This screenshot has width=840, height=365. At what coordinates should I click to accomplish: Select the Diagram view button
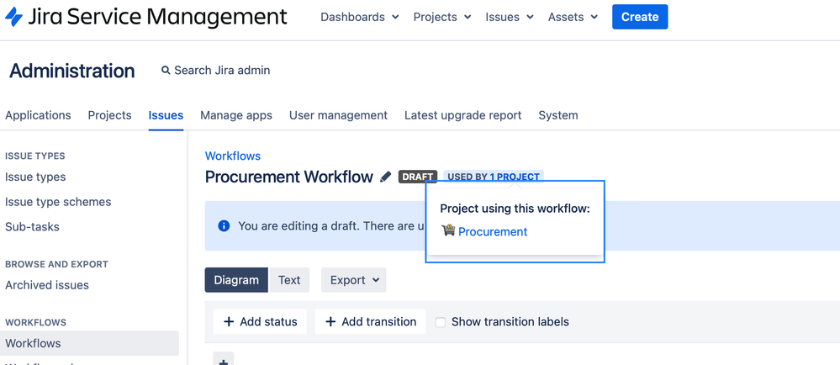(236, 280)
